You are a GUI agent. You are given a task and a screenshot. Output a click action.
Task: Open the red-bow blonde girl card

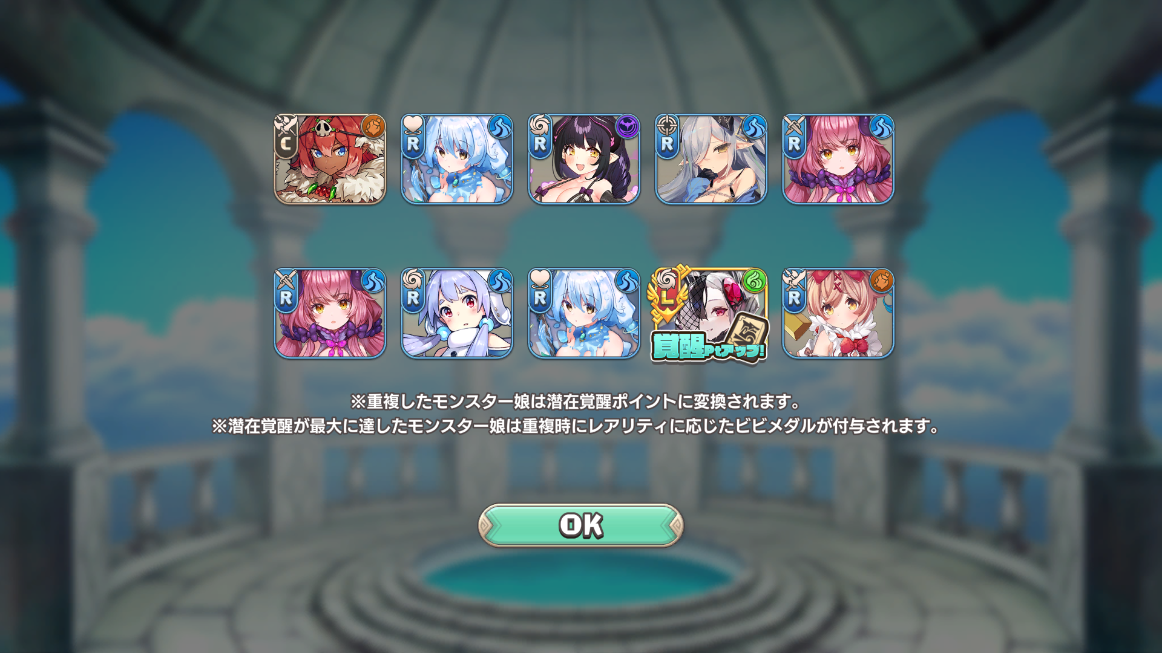(838, 313)
